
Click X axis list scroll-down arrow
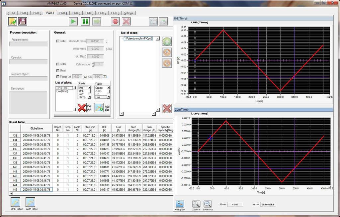tap(89, 97)
